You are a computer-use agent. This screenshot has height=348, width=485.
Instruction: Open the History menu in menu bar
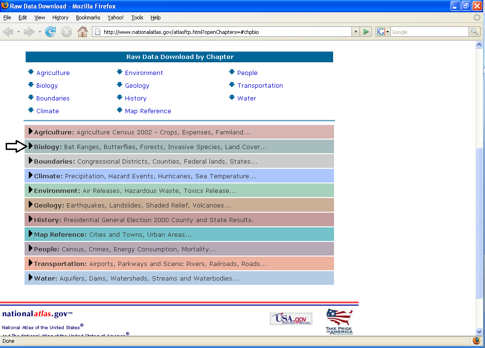coord(60,17)
